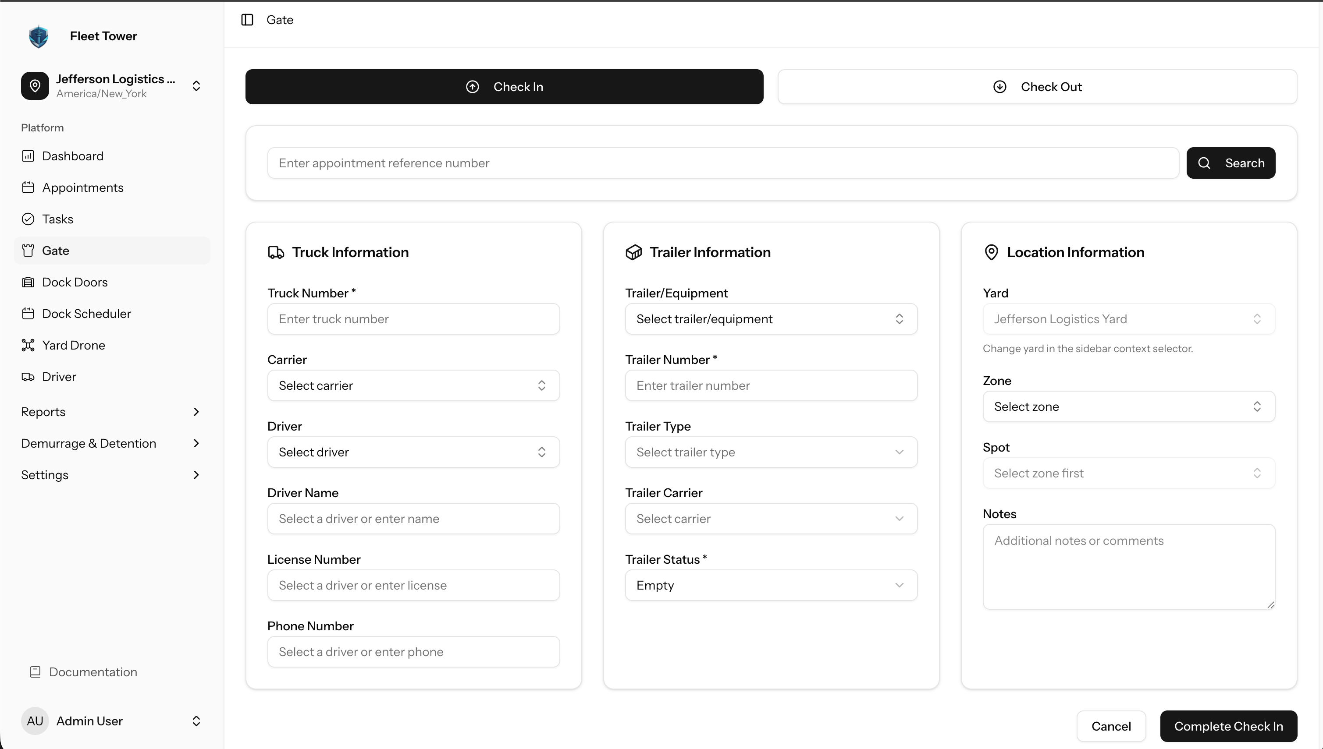
Task: Click the Driver truck icon in sidebar
Action: pos(29,377)
